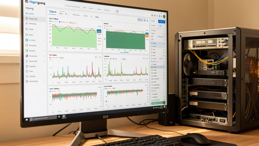259x146 pixels.
Task: Click second icon on red-green spike chart header
Action: pos(100,57)
